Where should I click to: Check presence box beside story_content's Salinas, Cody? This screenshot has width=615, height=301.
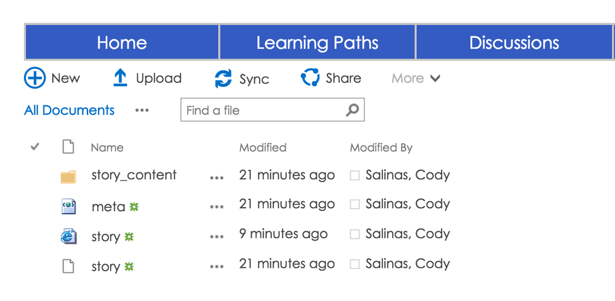(x=355, y=175)
